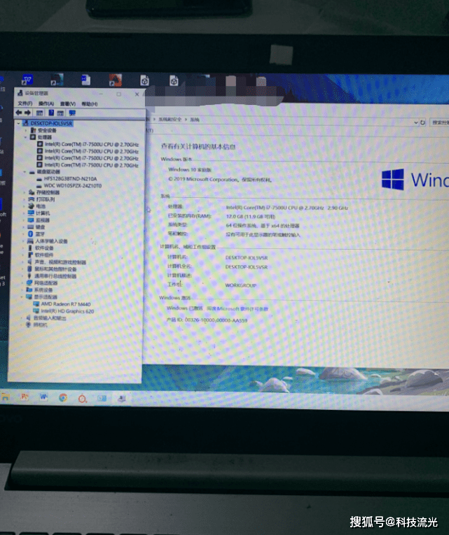Click the Forward arrow toolbar icon

click(x=28, y=113)
